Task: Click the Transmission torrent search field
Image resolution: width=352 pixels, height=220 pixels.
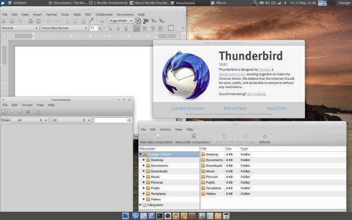Action: point(111,120)
